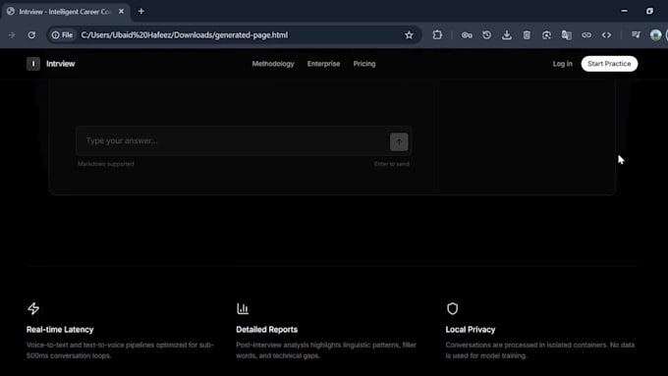Open the Enterprise nav link
Screen dimensions: 668x376
tap(324, 64)
